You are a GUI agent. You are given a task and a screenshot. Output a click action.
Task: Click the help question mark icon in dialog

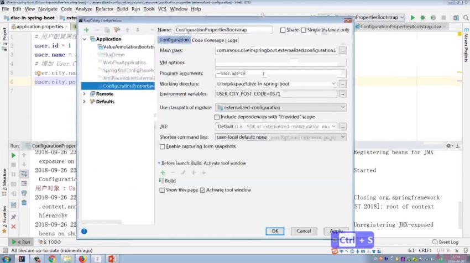click(x=84, y=231)
